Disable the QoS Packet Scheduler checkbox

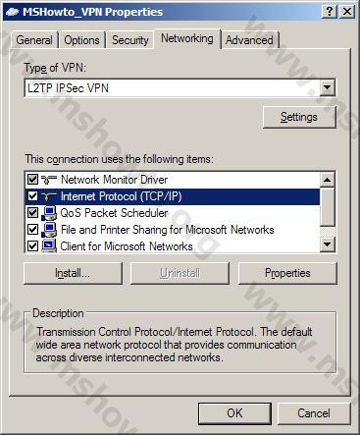click(x=32, y=213)
